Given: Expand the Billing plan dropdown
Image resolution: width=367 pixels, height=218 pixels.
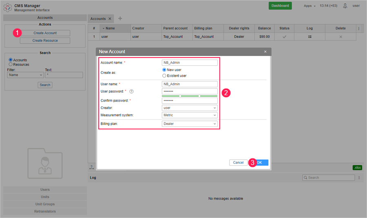Looking at the screenshot, I should 190,124.
